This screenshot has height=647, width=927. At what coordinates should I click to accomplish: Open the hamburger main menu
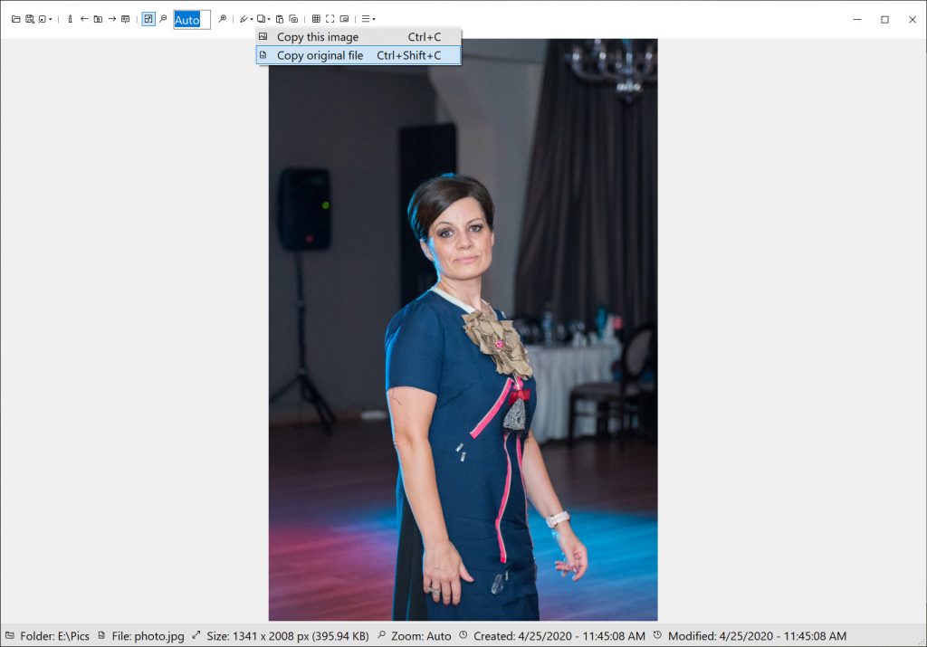tap(368, 19)
